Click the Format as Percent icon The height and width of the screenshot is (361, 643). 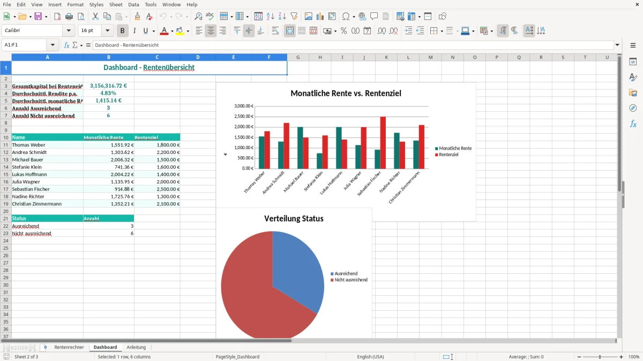click(343, 31)
